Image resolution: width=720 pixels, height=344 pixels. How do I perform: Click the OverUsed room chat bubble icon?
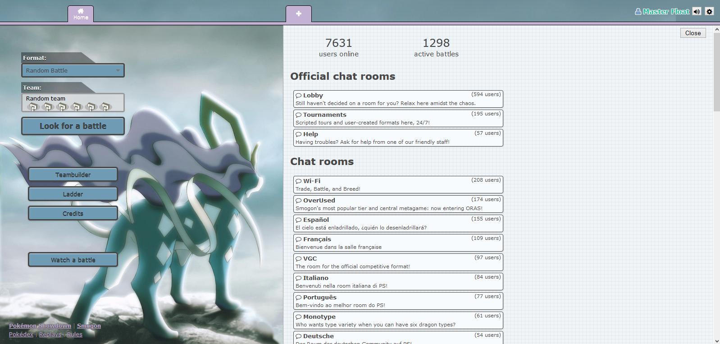click(298, 201)
